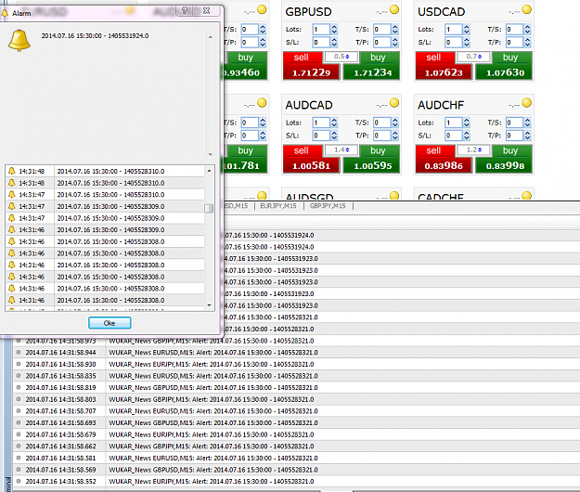The height and width of the screenshot is (492, 580).
Task: Select log entry timestamped 14:31:58.930
Action: [x=296, y=365]
